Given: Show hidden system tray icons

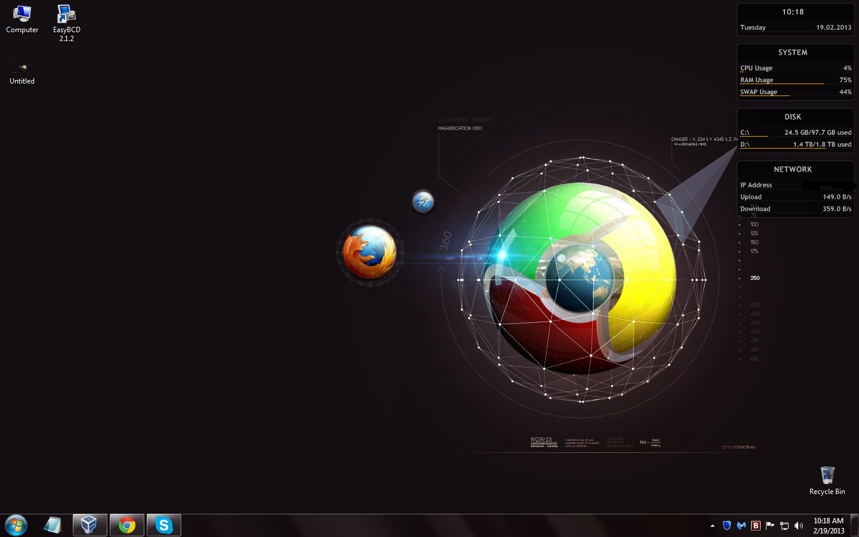Looking at the screenshot, I should point(712,526).
